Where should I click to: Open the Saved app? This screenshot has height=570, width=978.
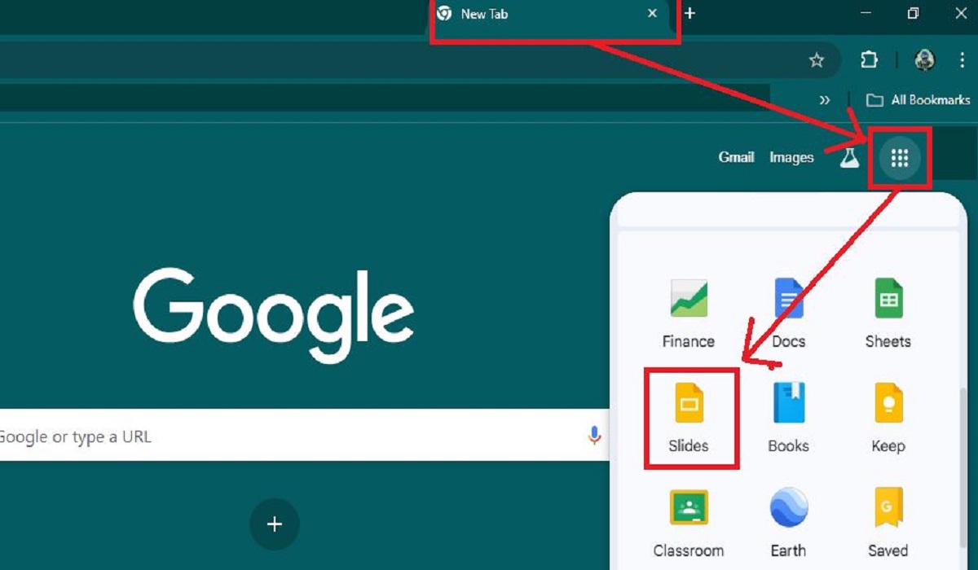[888, 521]
